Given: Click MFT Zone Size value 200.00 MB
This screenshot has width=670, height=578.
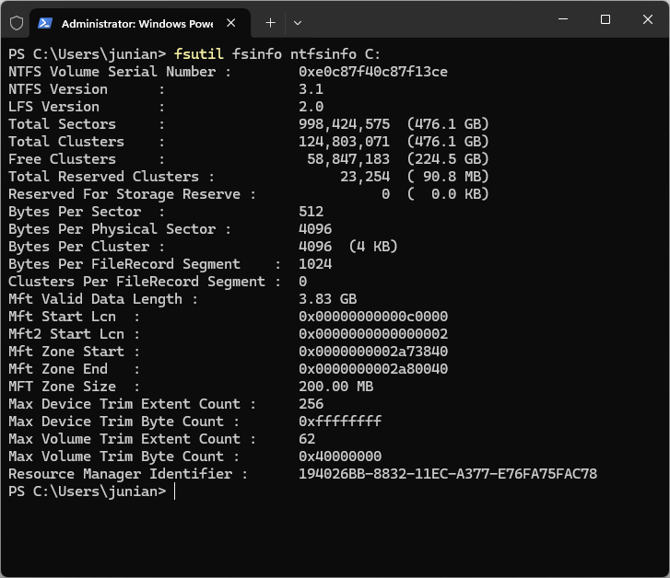Looking at the screenshot, I should [x=335, y=387].
